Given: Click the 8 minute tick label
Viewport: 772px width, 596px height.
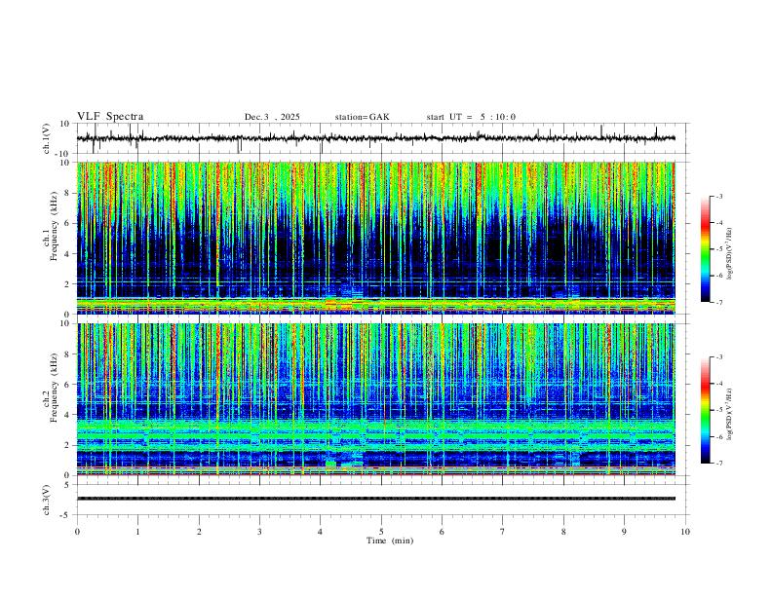Looking at the screenshot, I should pos(563,532).
